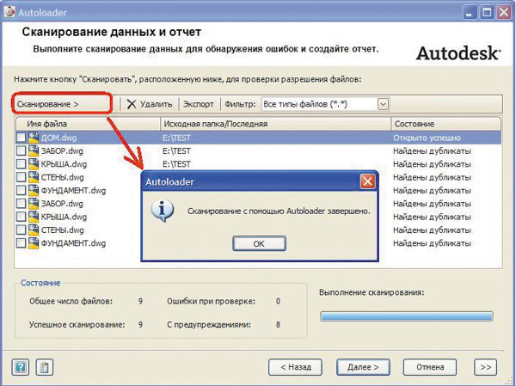Minimize the Autoloader window
This screenshot has width=516, height=386.
(x=470, y=13)
